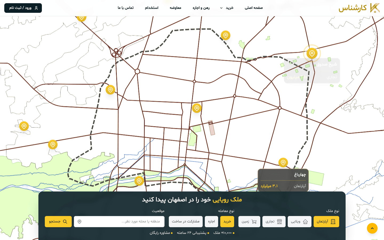
Task: Click the +۱۰,۰۰۰ ملک text
Action: 223,233
